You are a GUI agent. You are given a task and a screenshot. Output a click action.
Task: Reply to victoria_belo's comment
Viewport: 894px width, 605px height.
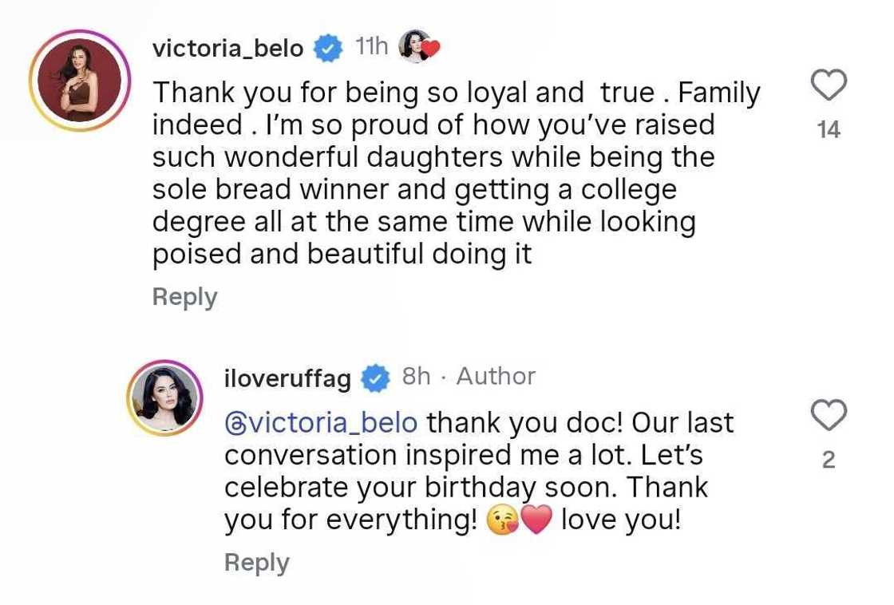point(184,296)
